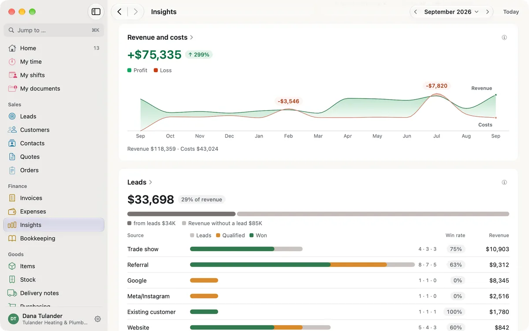Click the Leads target icon

point(12,116)
